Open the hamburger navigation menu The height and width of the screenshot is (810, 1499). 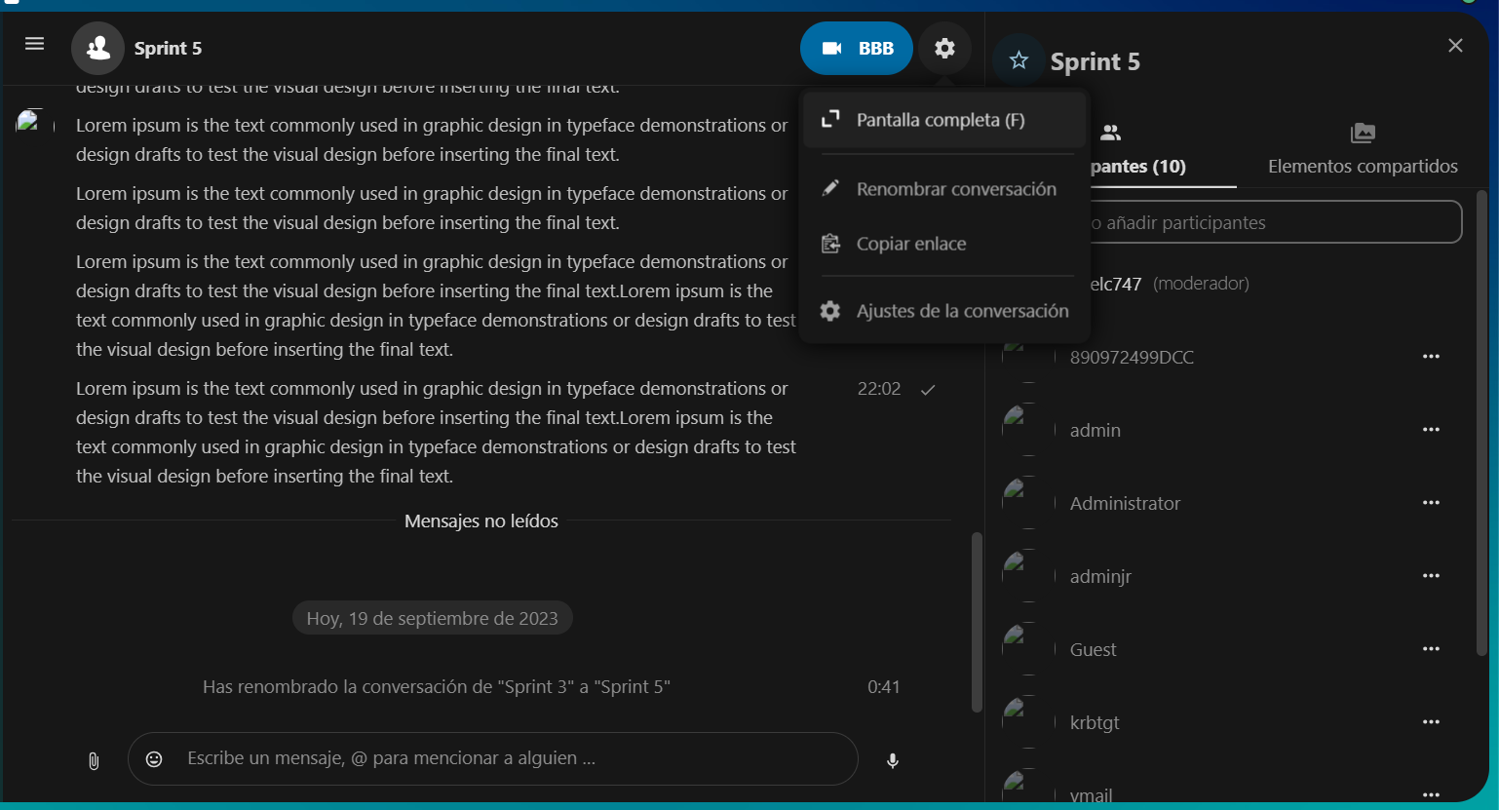pos(34,44)
